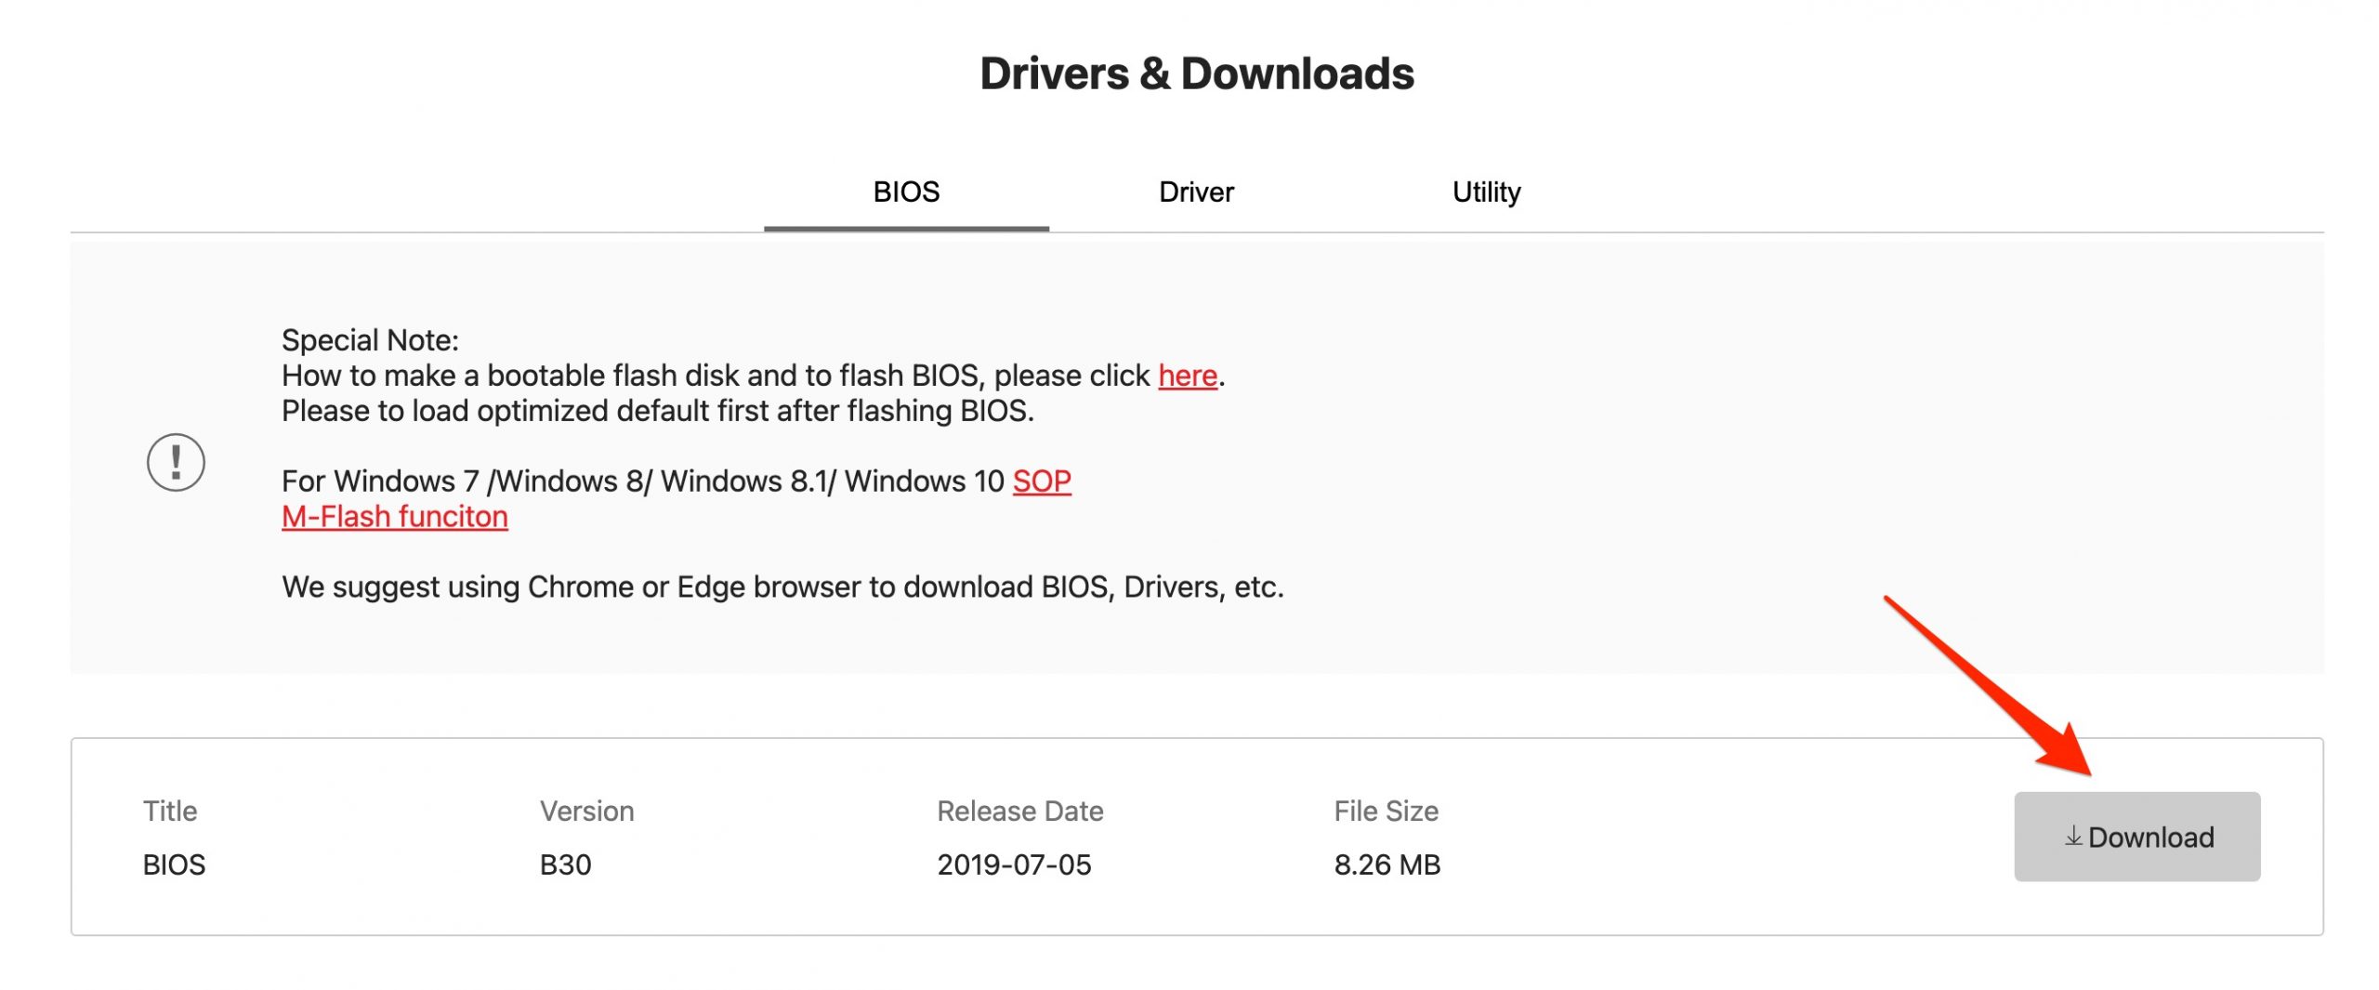The height and width of the screenshot is (990, 2379).
Task: Download the BIOS B30 file
Action: pyautogui.click(x=2136, y=837)
